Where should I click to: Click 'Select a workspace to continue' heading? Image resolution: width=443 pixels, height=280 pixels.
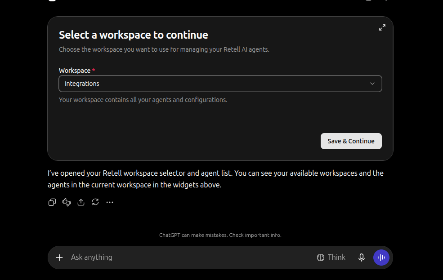click(134, 35)
